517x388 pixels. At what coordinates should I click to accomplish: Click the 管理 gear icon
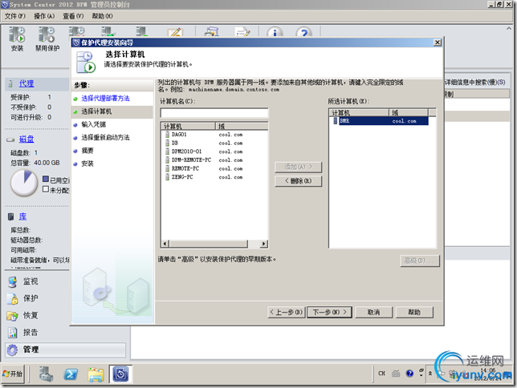point(12,350)
